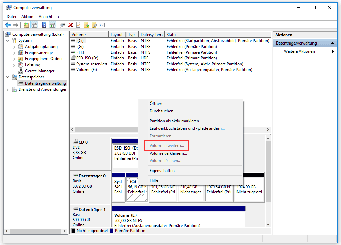Open the blue question mark Help icon
The height and width of the screenshot is (245, 341).
(x=44, y=25)
